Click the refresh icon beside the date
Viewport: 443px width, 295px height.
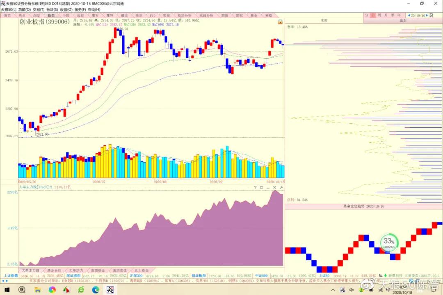pyautogui.click(x=431, y=15)
